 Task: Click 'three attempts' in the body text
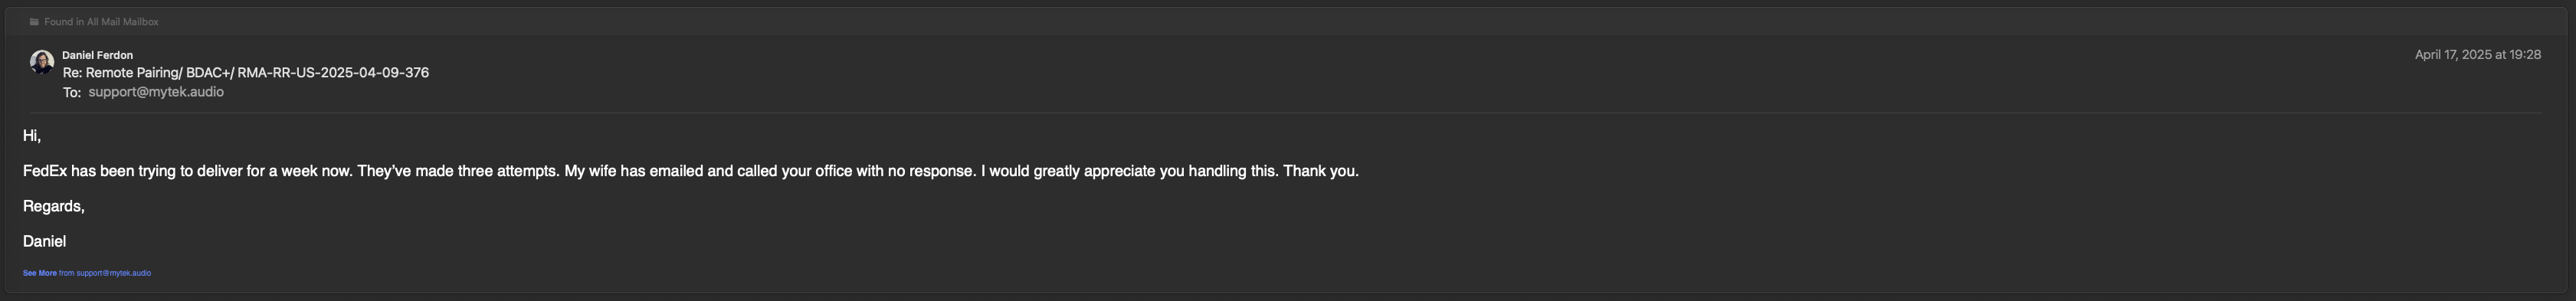(508, 171)
